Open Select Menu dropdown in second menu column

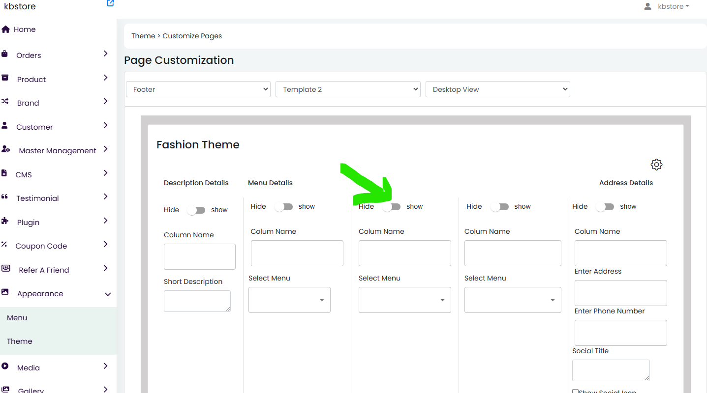tap(405, 300)
